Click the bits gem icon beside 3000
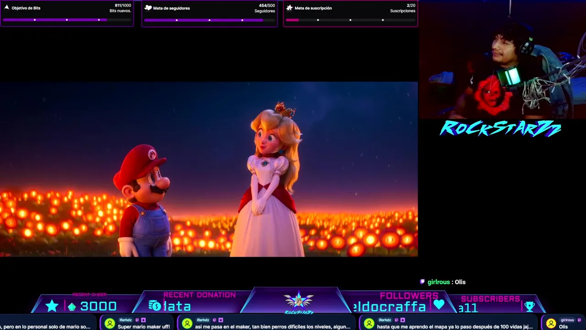Image resolution: width=586 pixels, height=330 pixels. coord(72,307)
